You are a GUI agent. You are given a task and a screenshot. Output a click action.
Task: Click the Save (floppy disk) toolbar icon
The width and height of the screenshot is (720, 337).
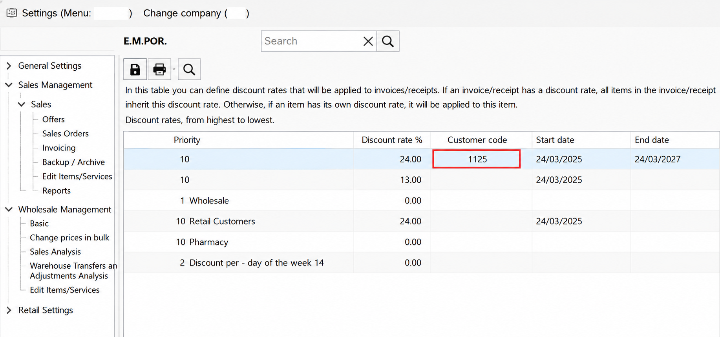(135, 70)
